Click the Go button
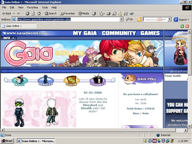This screenshot has width=192, height=144. click(x=130, y=19)
